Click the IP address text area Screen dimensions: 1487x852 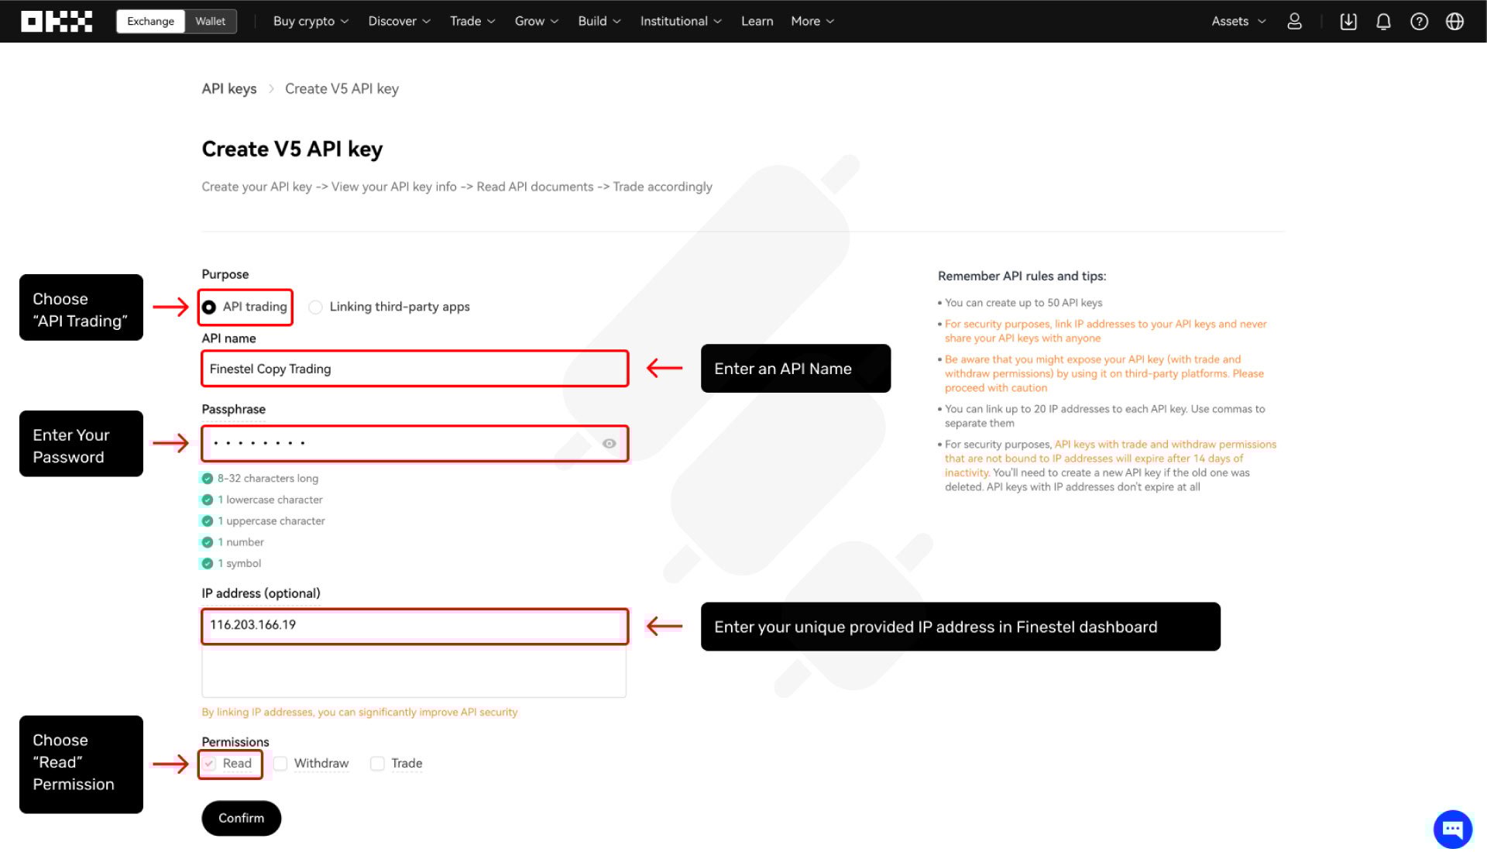tap(414, 653)
